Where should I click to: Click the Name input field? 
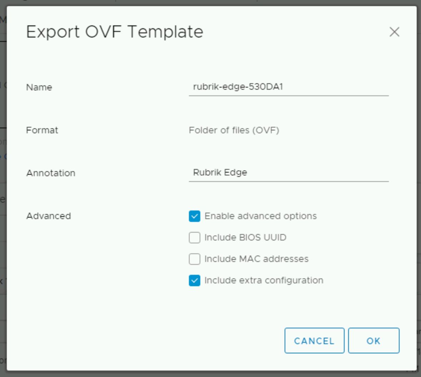288,87
